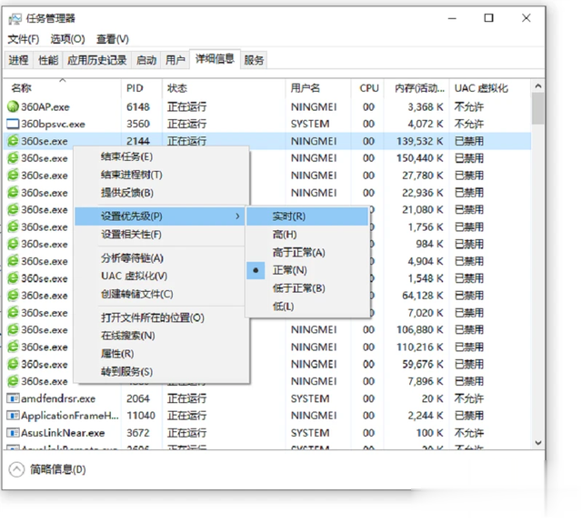Choose 创建转储文件(C) menu entry
The width and height of the screenshot is (582, 523).
click(162, 295)
